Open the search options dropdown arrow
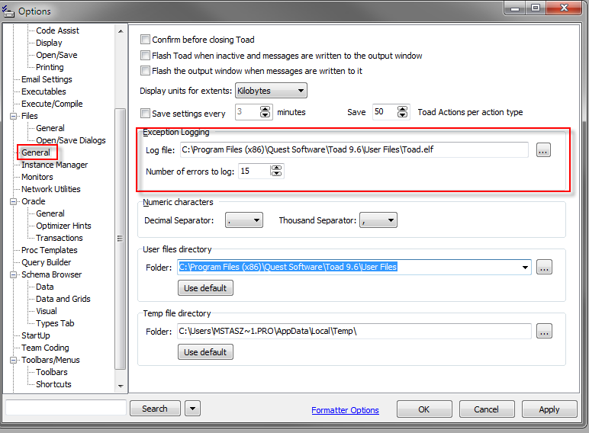This screenshot has height=433, width=589. tap(193, 409)
